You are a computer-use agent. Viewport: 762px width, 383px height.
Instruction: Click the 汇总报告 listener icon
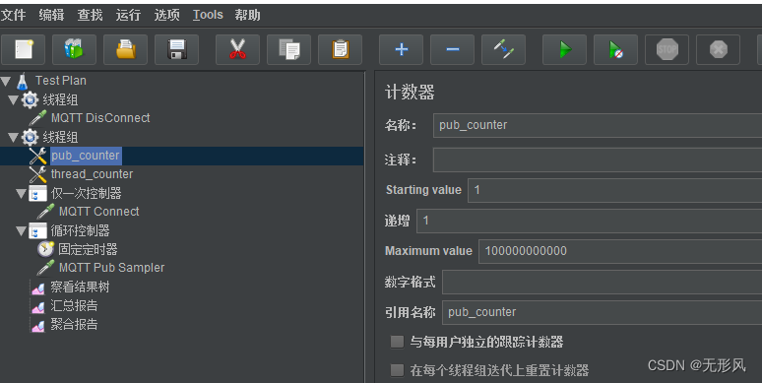[x=38, y=306]
